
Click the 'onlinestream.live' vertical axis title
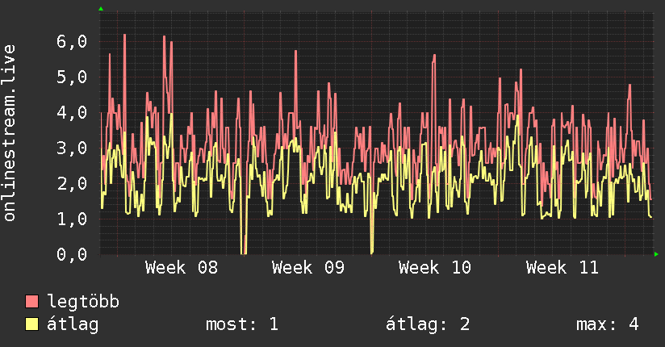coord(10,133)
